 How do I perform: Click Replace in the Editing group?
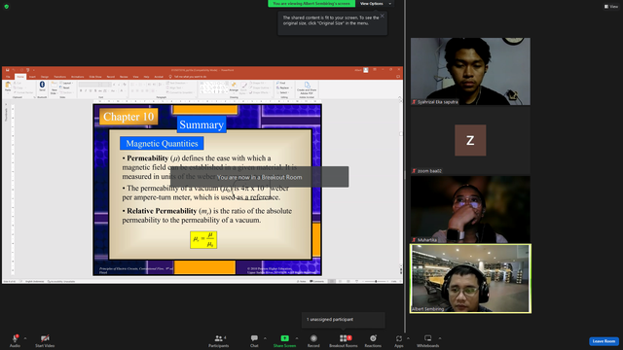tap(283, 87)
